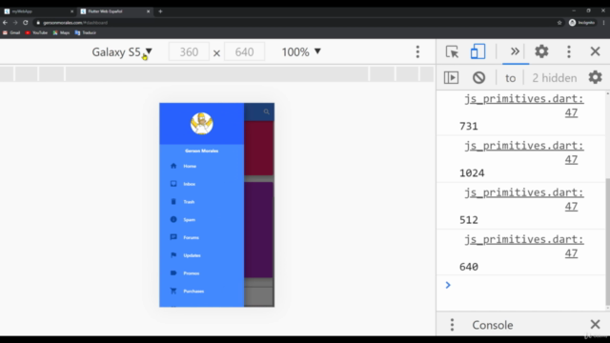Open DevTools settings gear
The height and width of the screenshot is (343, 610).
[x=541, y=51]
